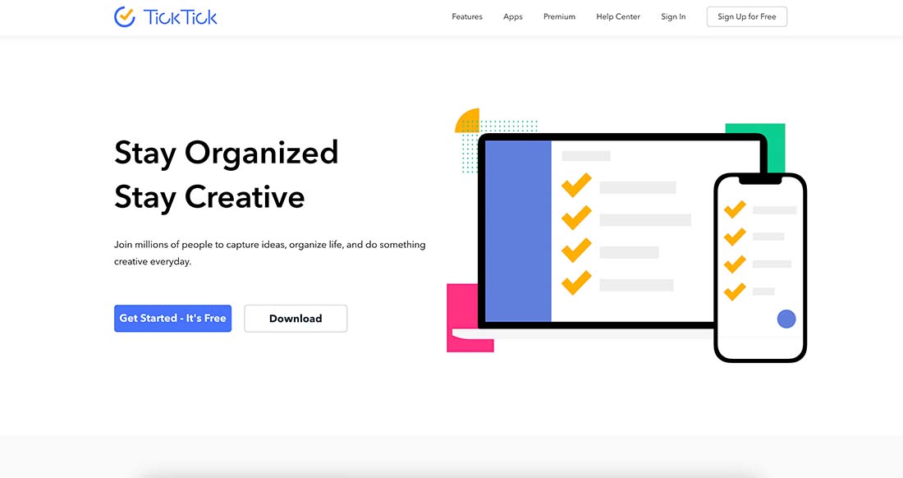Tap the blue circle button on phone illustration
Viewport: 903px width, 478px height.
click(786, 319)
